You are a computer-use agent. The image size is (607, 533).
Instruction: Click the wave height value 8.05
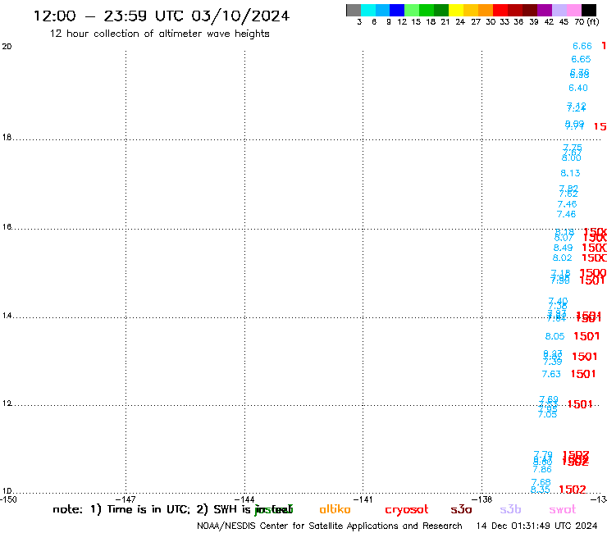point(555,336)
